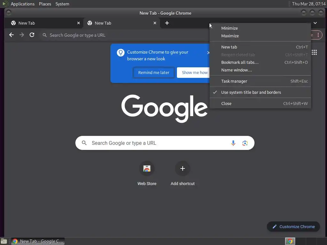
Task: Open Task manager from the menu
Action: pos(260,81)
